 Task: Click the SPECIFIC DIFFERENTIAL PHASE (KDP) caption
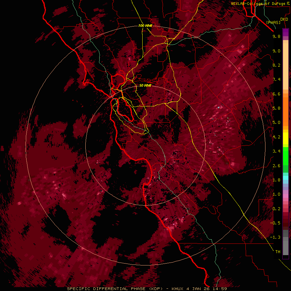tap(115, 289)
